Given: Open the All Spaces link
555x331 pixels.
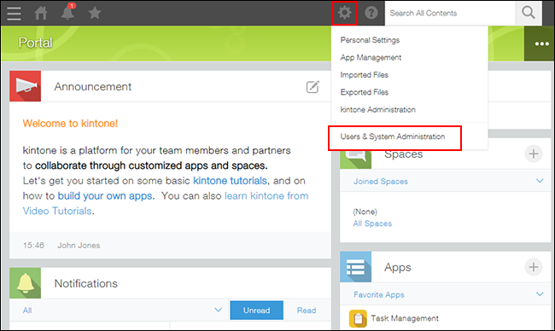Looking at the screenshot, I should click(372, 224).
